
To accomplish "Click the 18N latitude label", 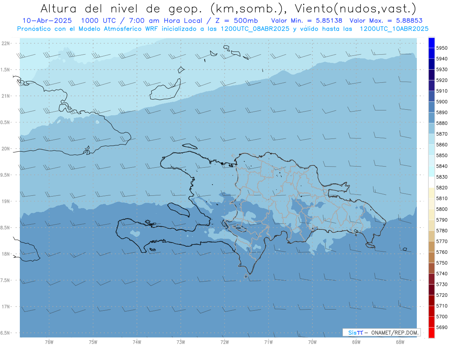I will click(6, 254).
